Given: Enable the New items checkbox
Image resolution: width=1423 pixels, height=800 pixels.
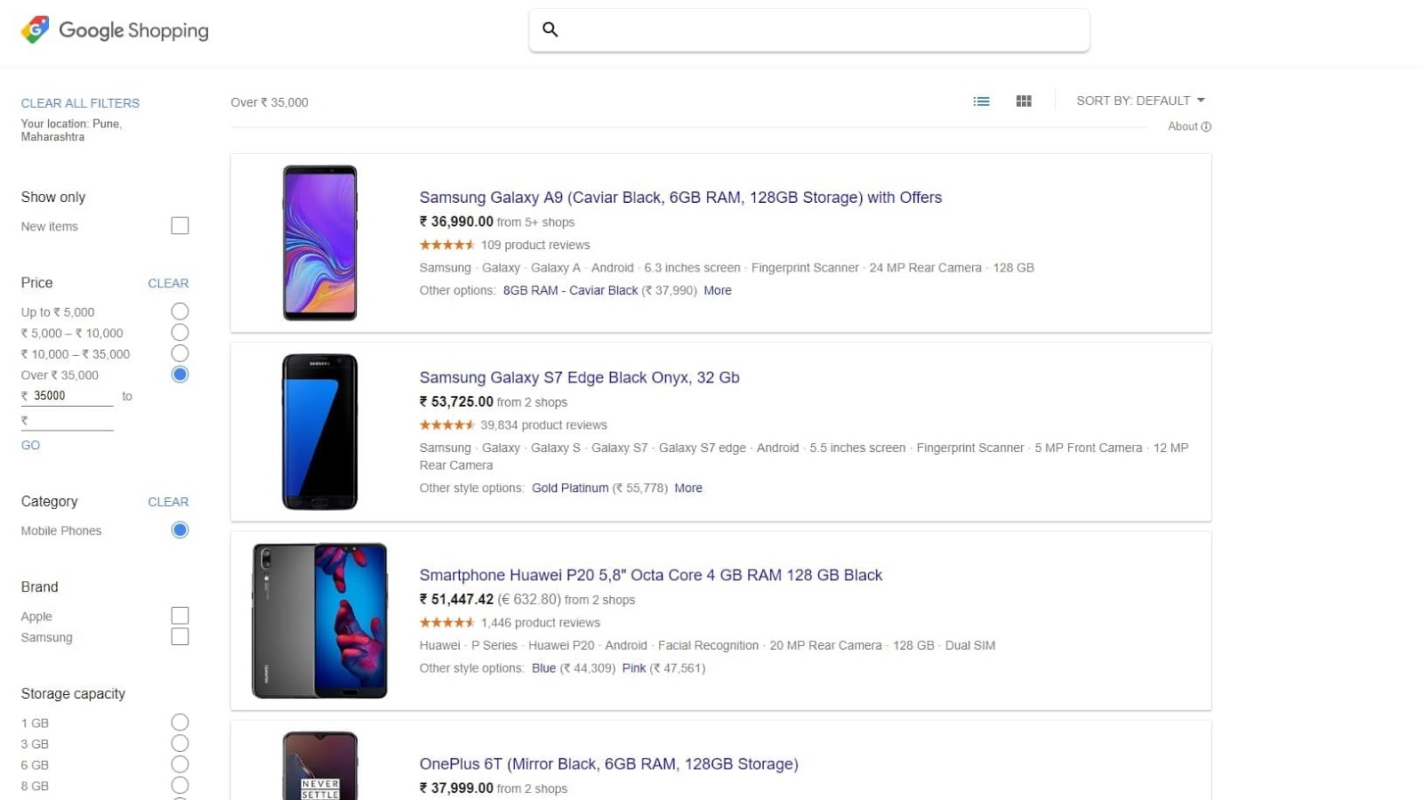Looking at the screenshot, I should click(x=180, y=226).
